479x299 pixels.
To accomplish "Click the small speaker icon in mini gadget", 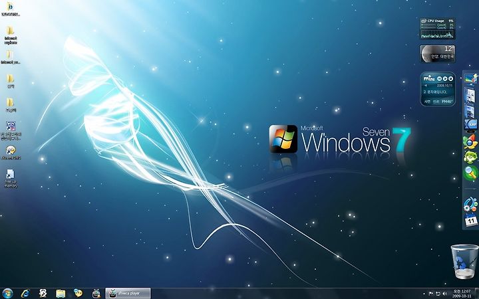I will 425,86.
